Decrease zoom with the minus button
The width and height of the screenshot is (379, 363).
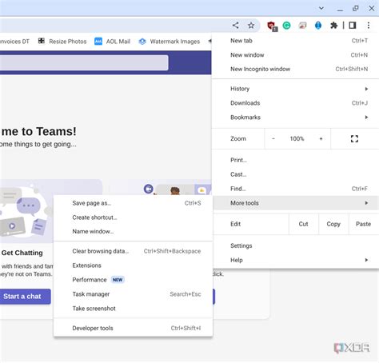tap(273, 138)
